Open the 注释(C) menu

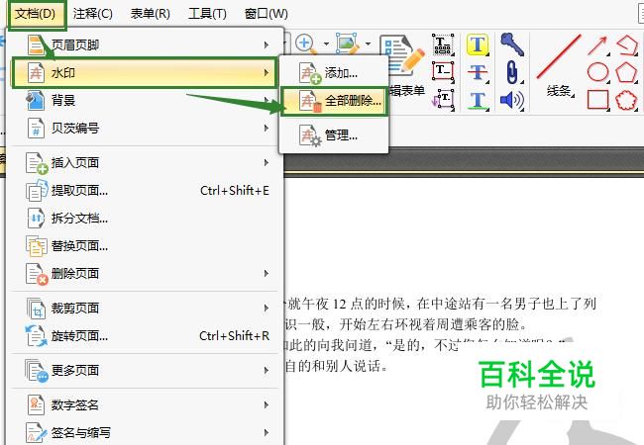point(93,14)
